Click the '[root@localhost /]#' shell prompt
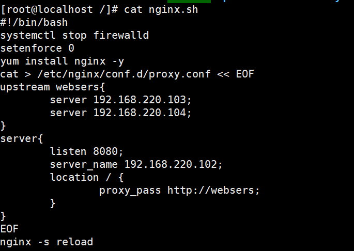The image size is (354, 251). point(59,10)
